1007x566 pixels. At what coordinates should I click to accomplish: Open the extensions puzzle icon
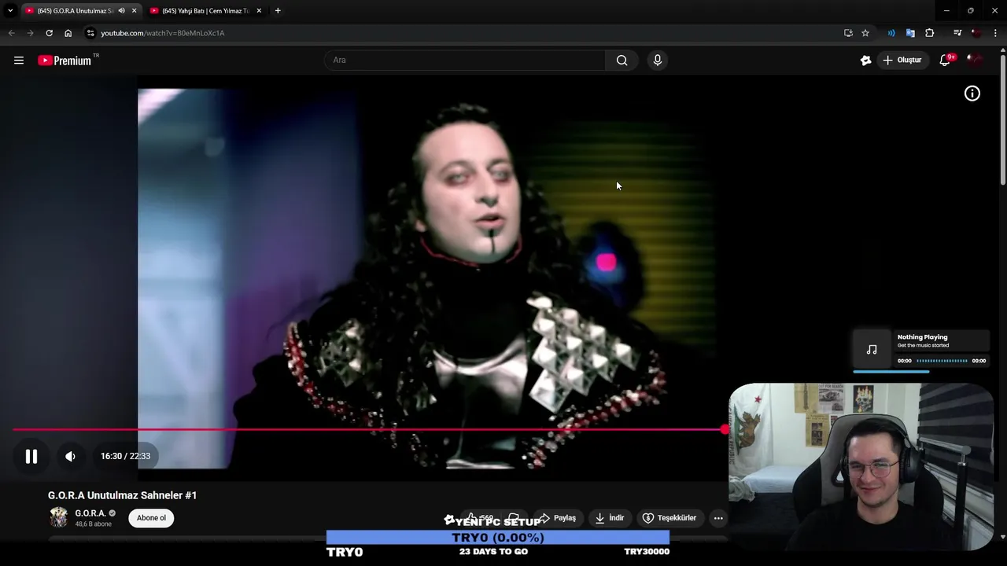(930, 33)
